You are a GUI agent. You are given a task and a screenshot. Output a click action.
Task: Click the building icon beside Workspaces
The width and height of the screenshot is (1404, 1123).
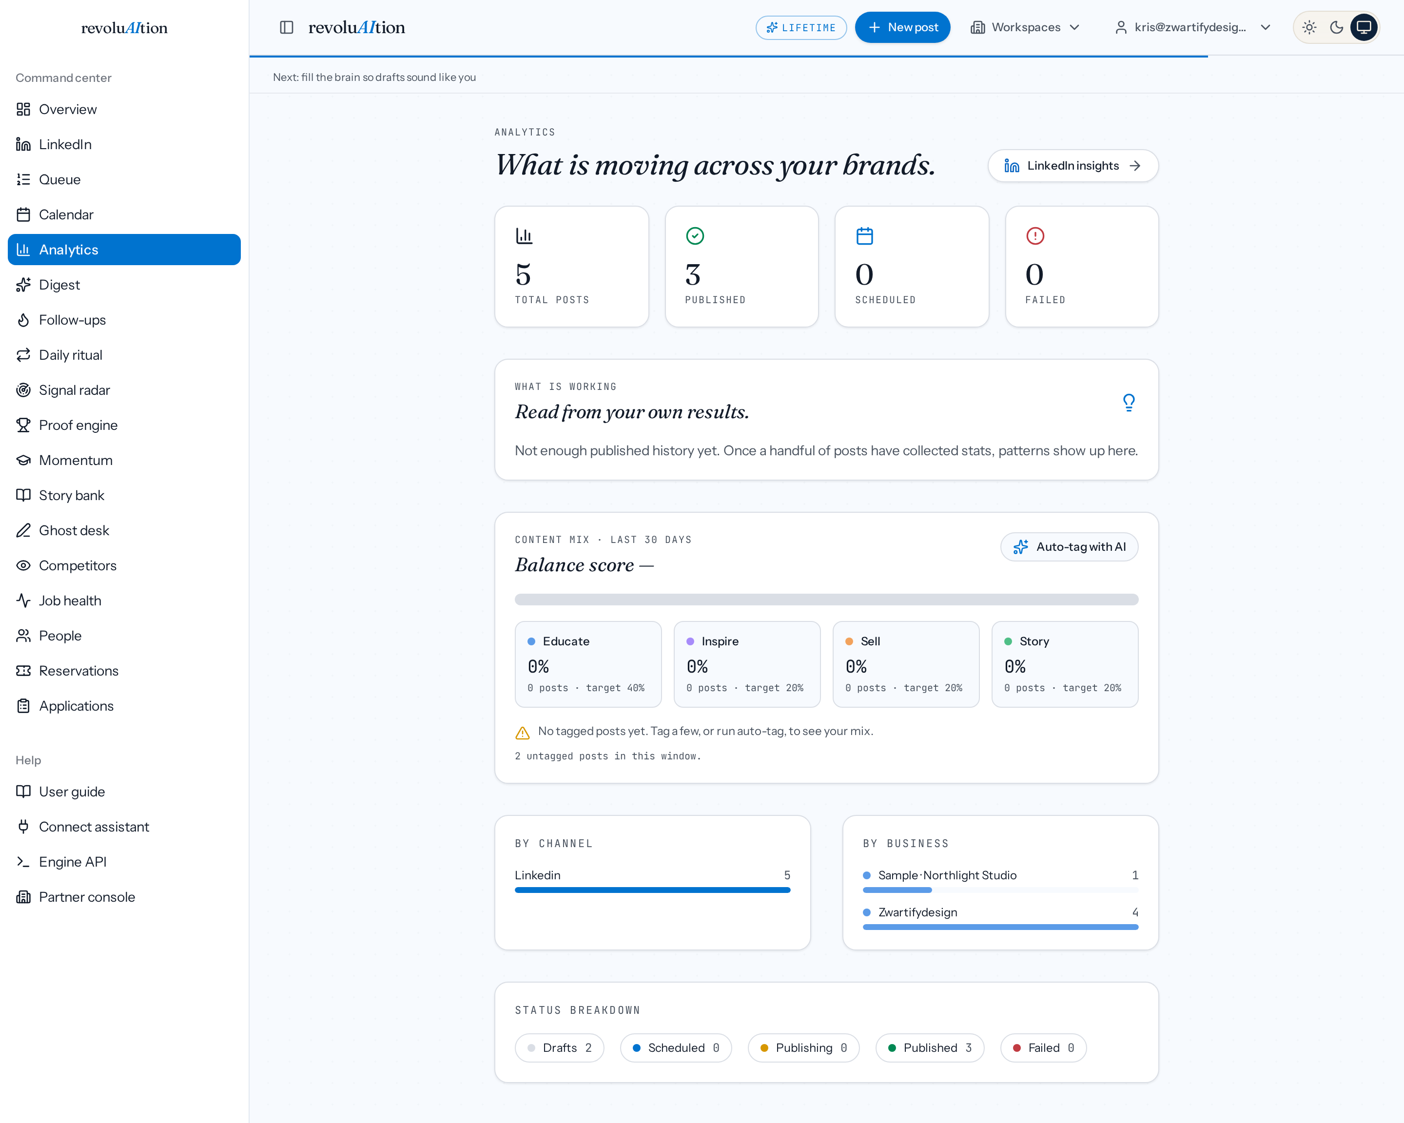977,27
